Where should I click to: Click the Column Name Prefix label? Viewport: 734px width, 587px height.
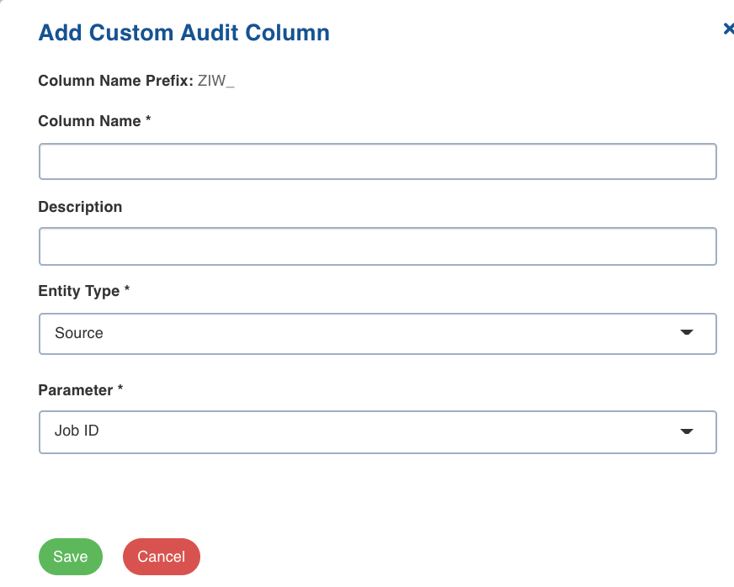(x=115, y=81)
